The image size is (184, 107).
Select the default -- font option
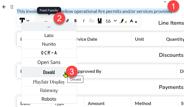tap(49, 27)
